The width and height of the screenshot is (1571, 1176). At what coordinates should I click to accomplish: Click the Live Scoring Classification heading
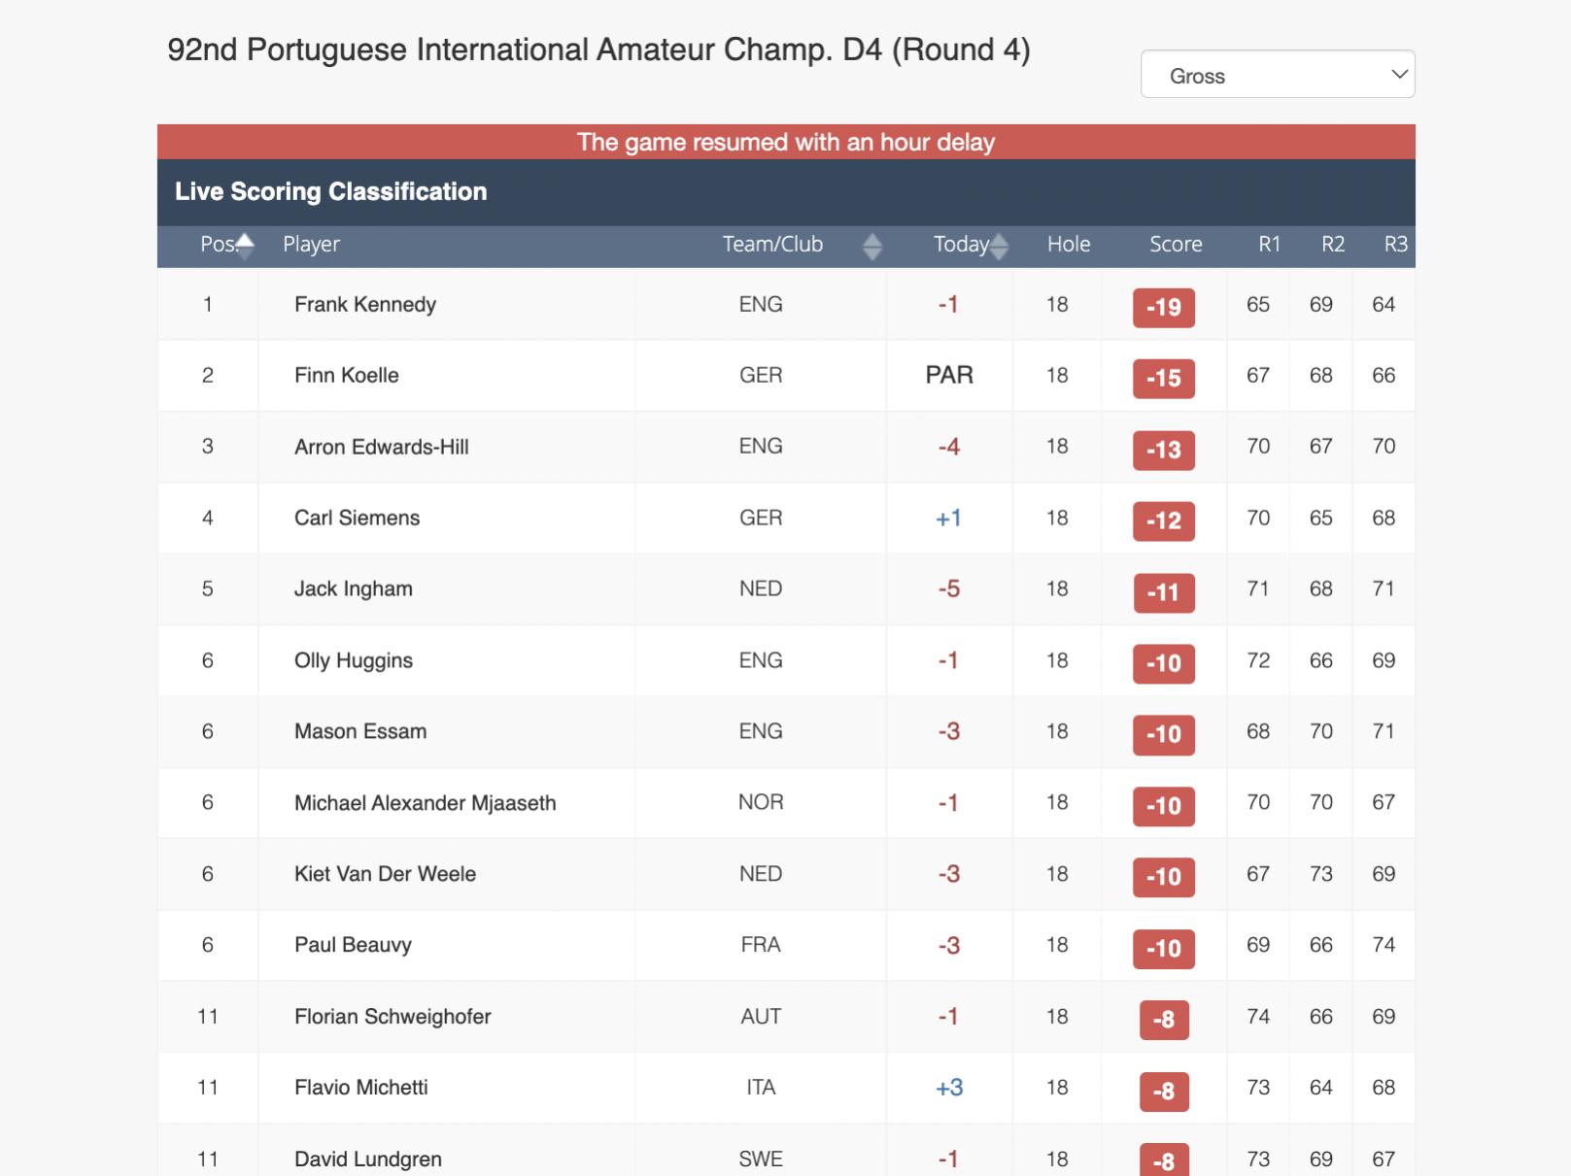pos(330,192)
